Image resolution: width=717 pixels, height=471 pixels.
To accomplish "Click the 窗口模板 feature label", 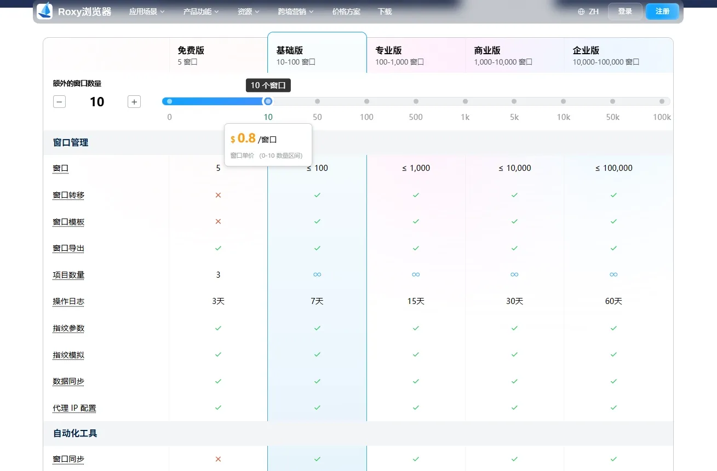I will click(x=68, y=222).
